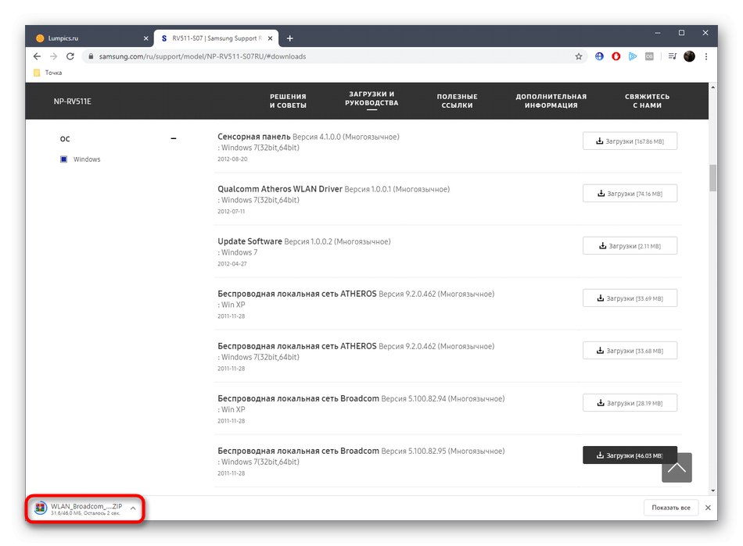Expand the WLAN_Broadcom download options chevron
The height and width of the screenshot is (546, 743).
click(133, 509)
